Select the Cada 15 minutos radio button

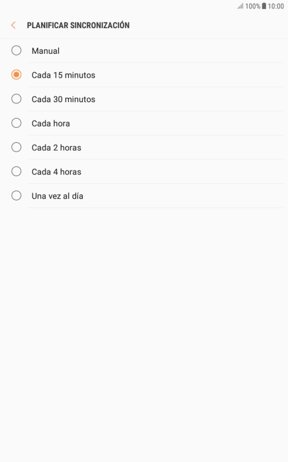pos(16,75)
